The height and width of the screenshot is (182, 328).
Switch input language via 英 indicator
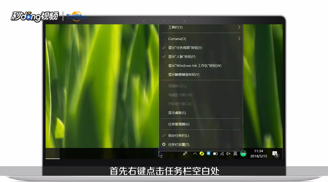(x=235, y=154)
